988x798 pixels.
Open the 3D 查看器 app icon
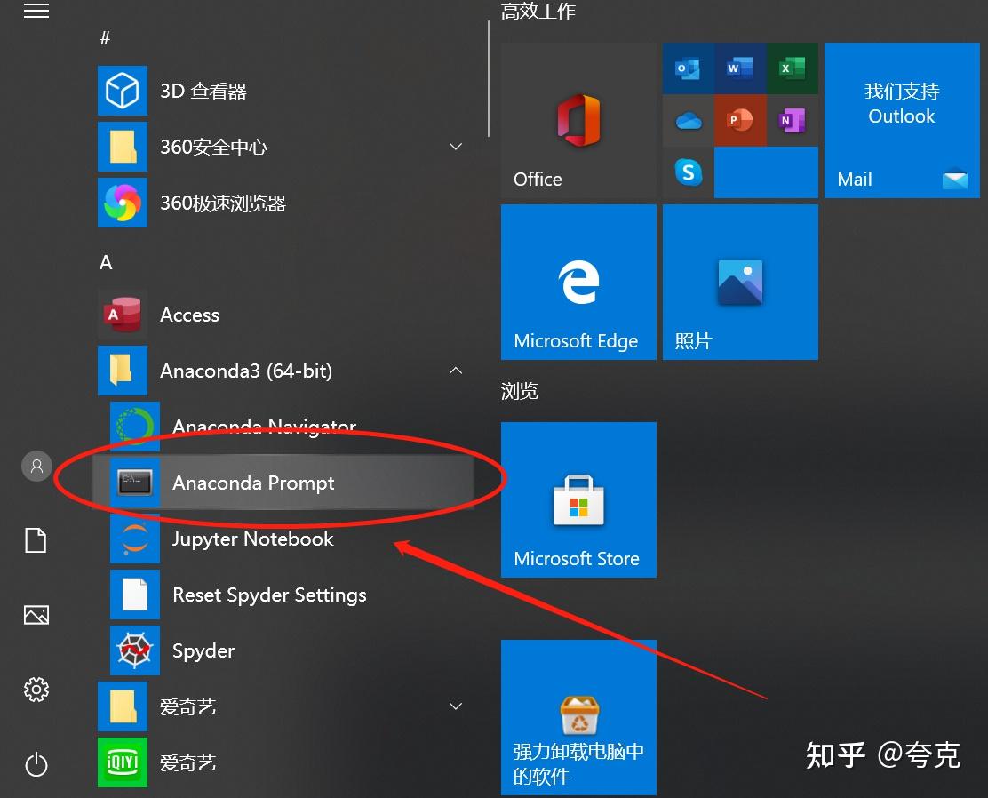click(x=123, y=91)
